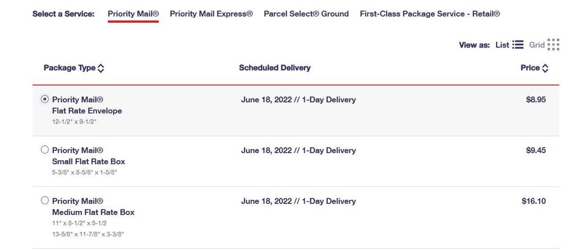Switch to Priority Mail Express tab
Viewport: 586px width, 251px height.
click(x=211, y=14)
